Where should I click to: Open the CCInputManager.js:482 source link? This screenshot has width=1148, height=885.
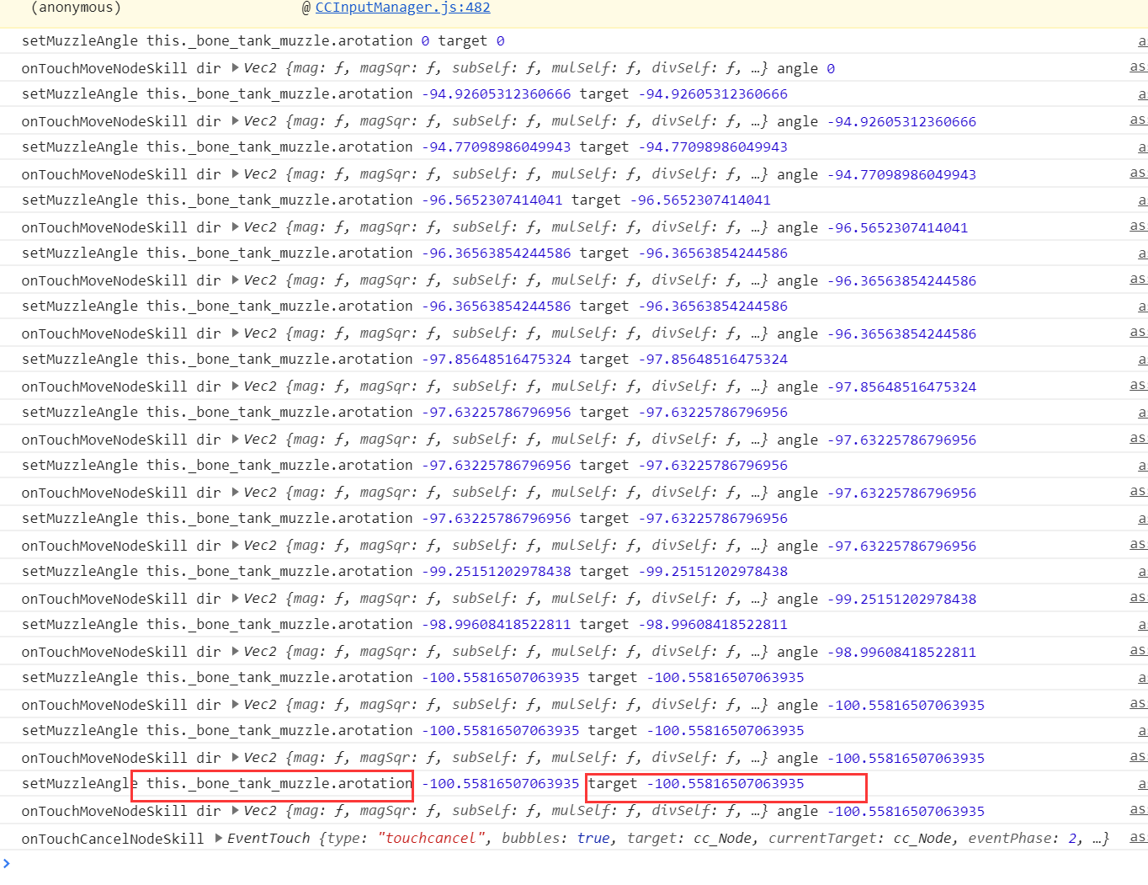[x=402, y=8]
